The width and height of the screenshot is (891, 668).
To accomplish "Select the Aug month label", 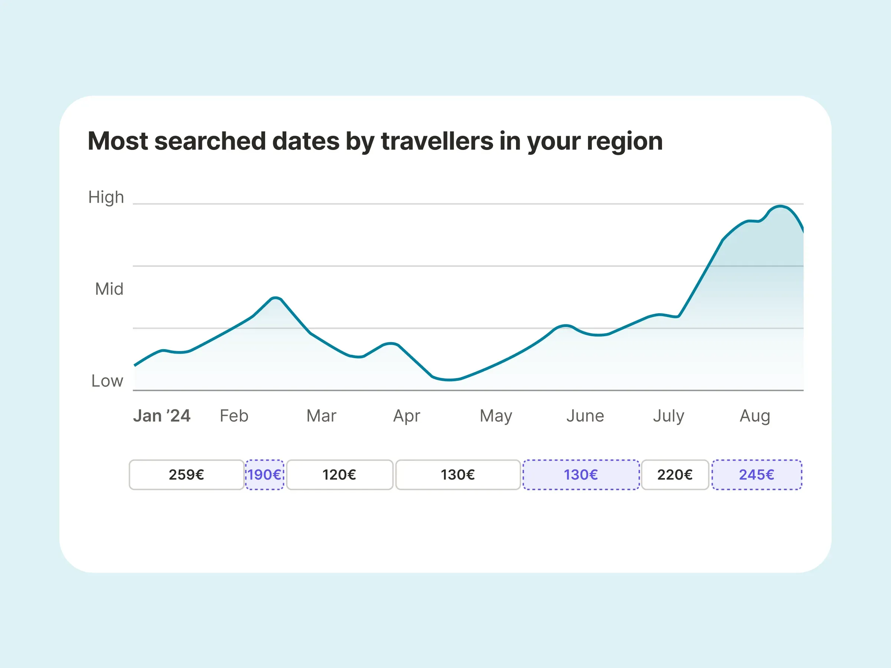I will click(755, 416).
